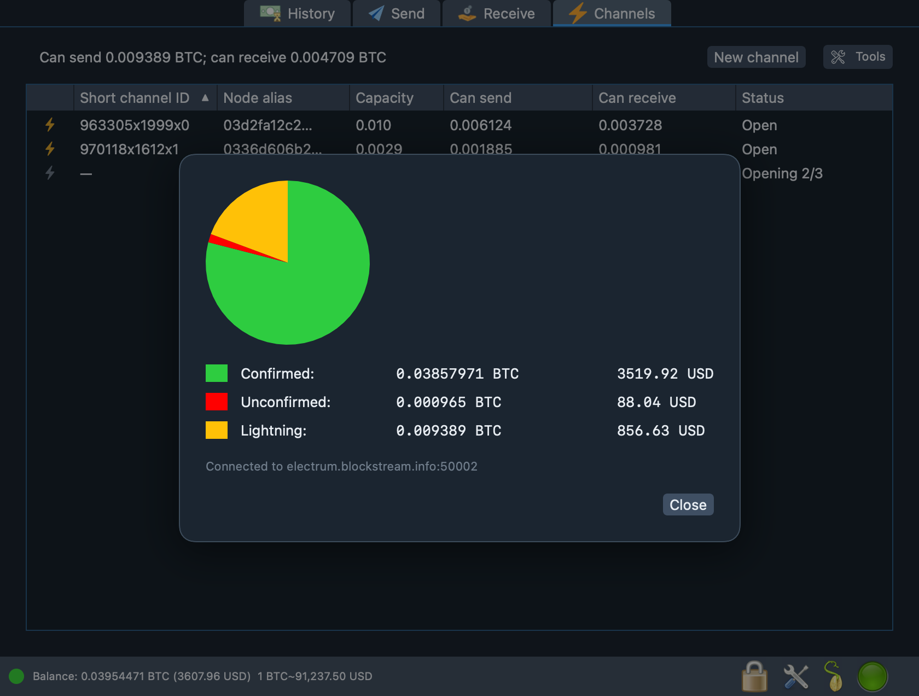The image size is (919, 696).
Task: Select channel row 970118x1612x1
Action: pos(460,148)
